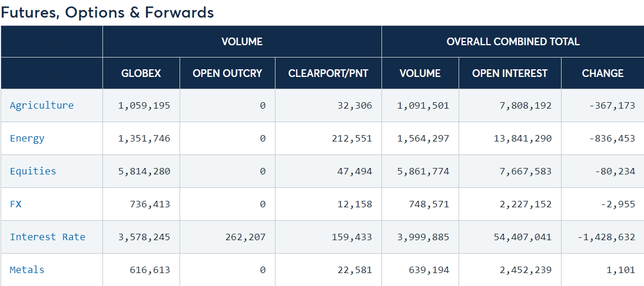
Task: Open the FX link
Action: 16,204
